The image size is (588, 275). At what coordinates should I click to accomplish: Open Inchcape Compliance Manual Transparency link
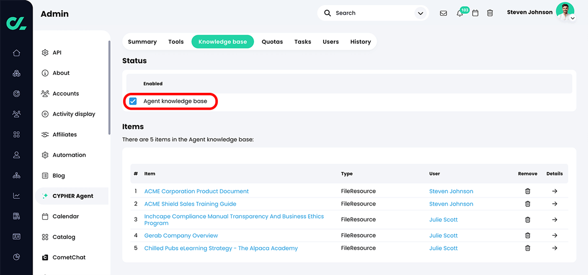tap(234, 219)
